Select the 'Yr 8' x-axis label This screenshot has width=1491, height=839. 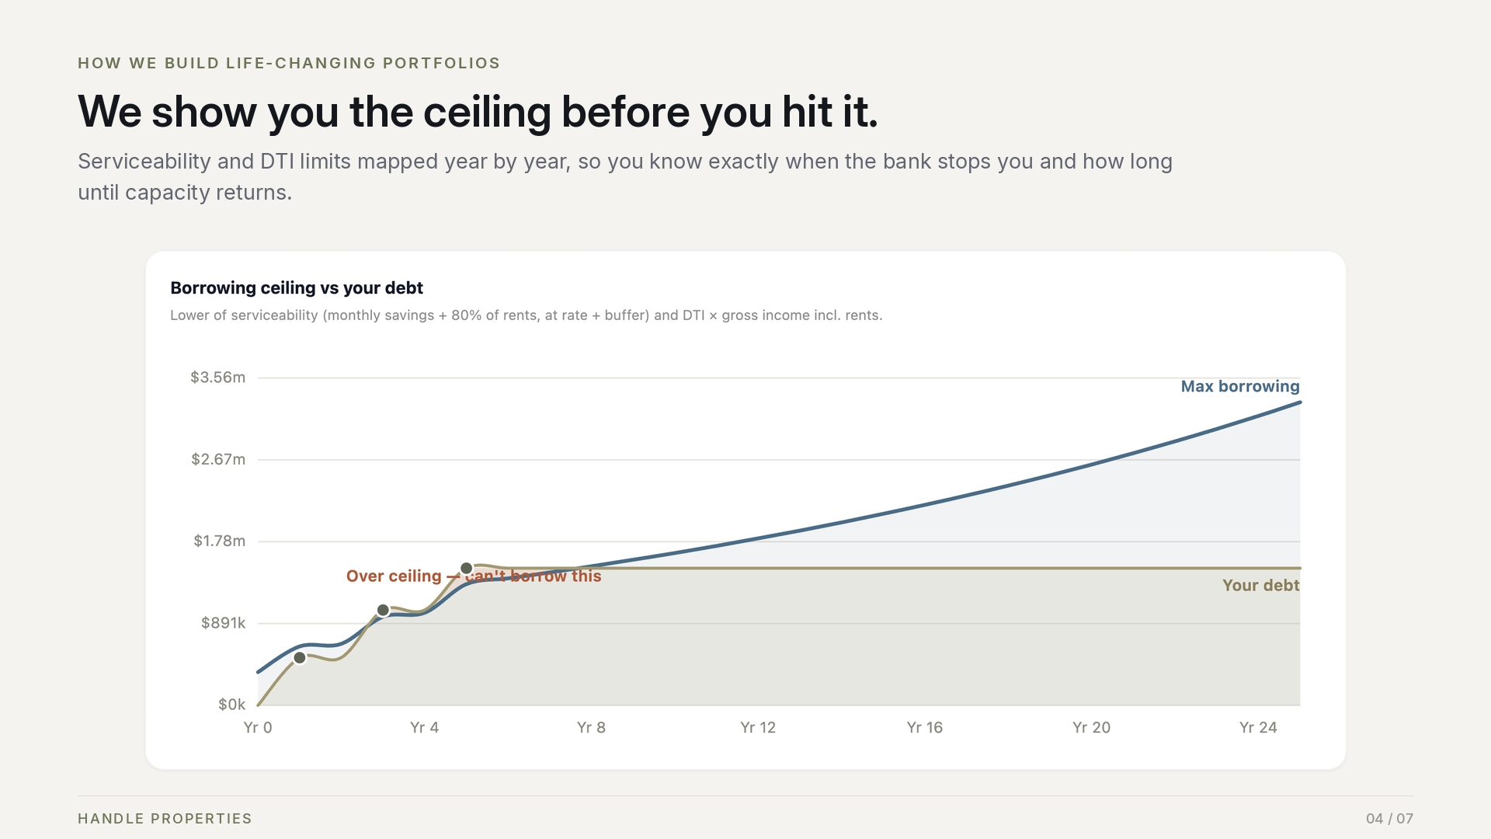pos(591,727)
